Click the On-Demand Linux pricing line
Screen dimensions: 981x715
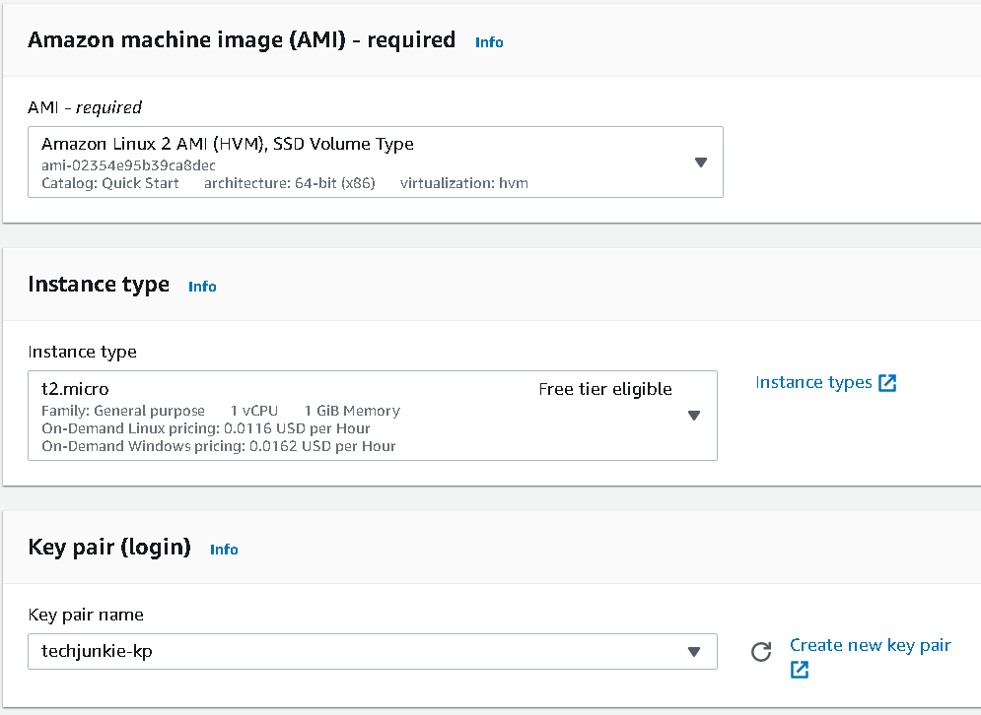click(x=206, y=428)
